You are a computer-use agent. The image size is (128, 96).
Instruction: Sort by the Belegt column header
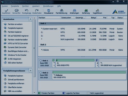(x=91, y=18)
